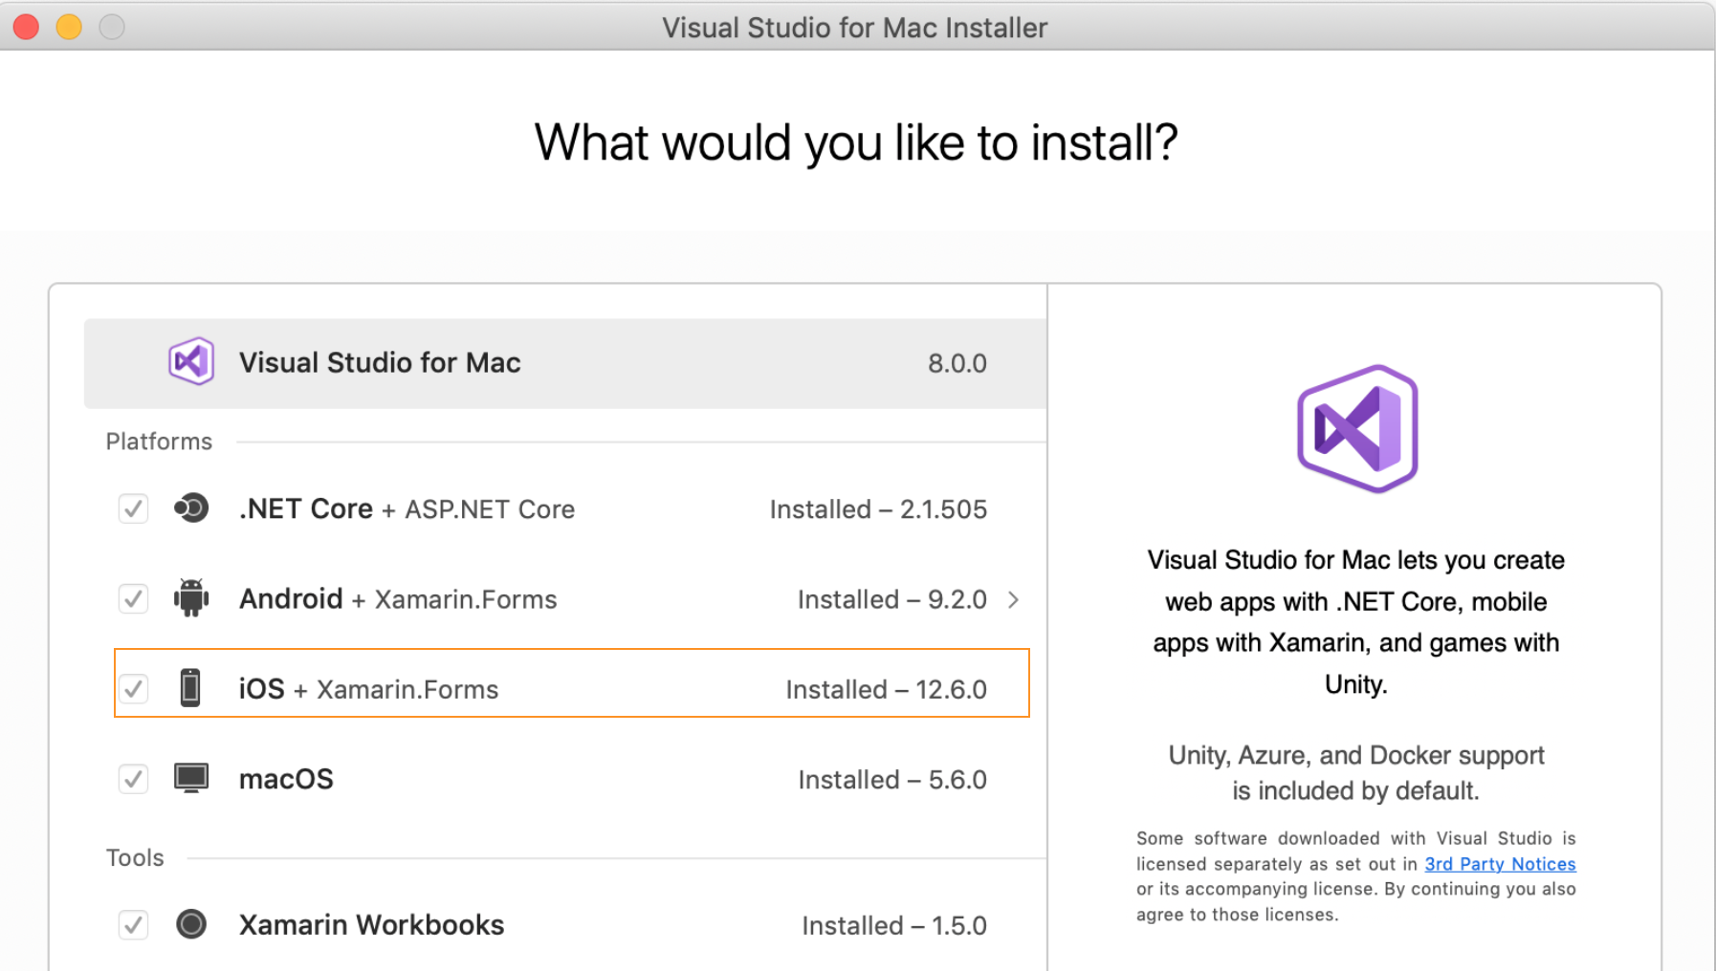This screenshot has width=1716, height=971.
Task: Minimize the installer with yellow button
Action: click(x=69, y=27)
